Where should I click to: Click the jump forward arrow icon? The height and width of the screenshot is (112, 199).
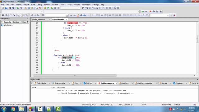click(x=146, y=12)
